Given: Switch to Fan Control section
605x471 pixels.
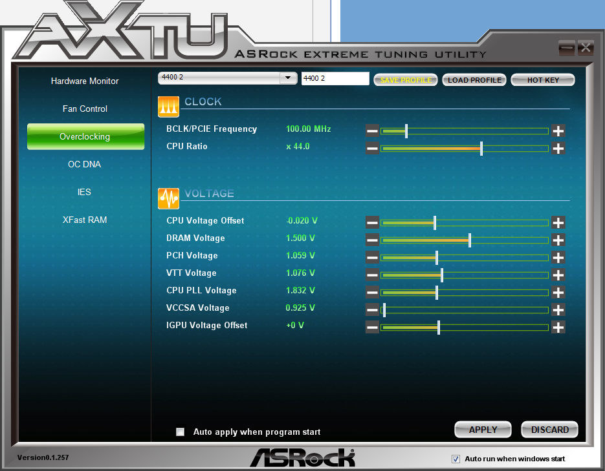Looking at the screenshot, I should click(x=85, y=109).
